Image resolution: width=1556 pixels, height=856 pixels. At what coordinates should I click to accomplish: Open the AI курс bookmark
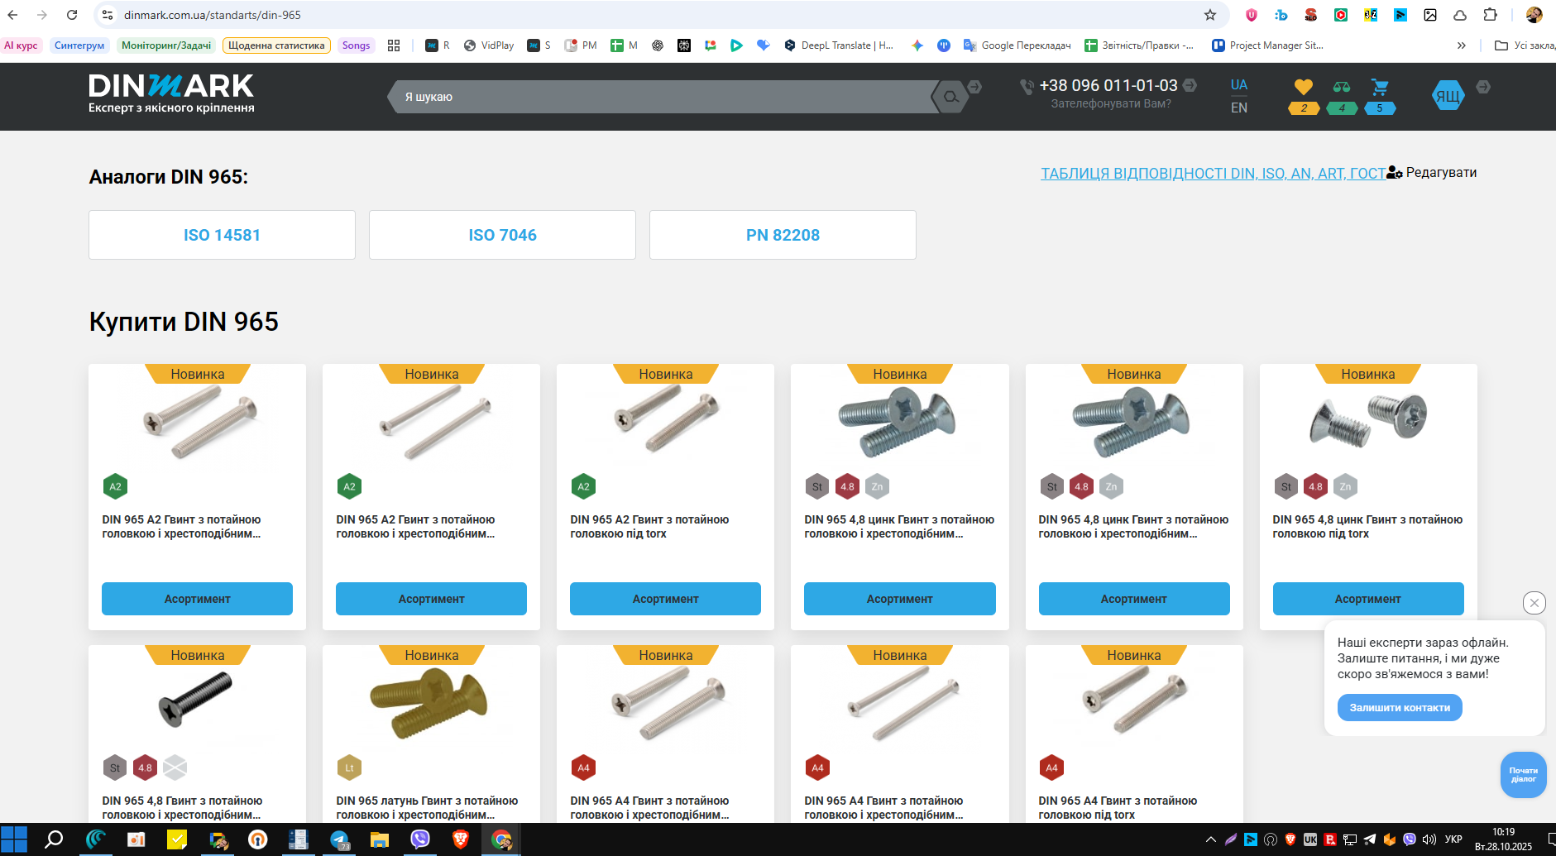pos(21,45)
